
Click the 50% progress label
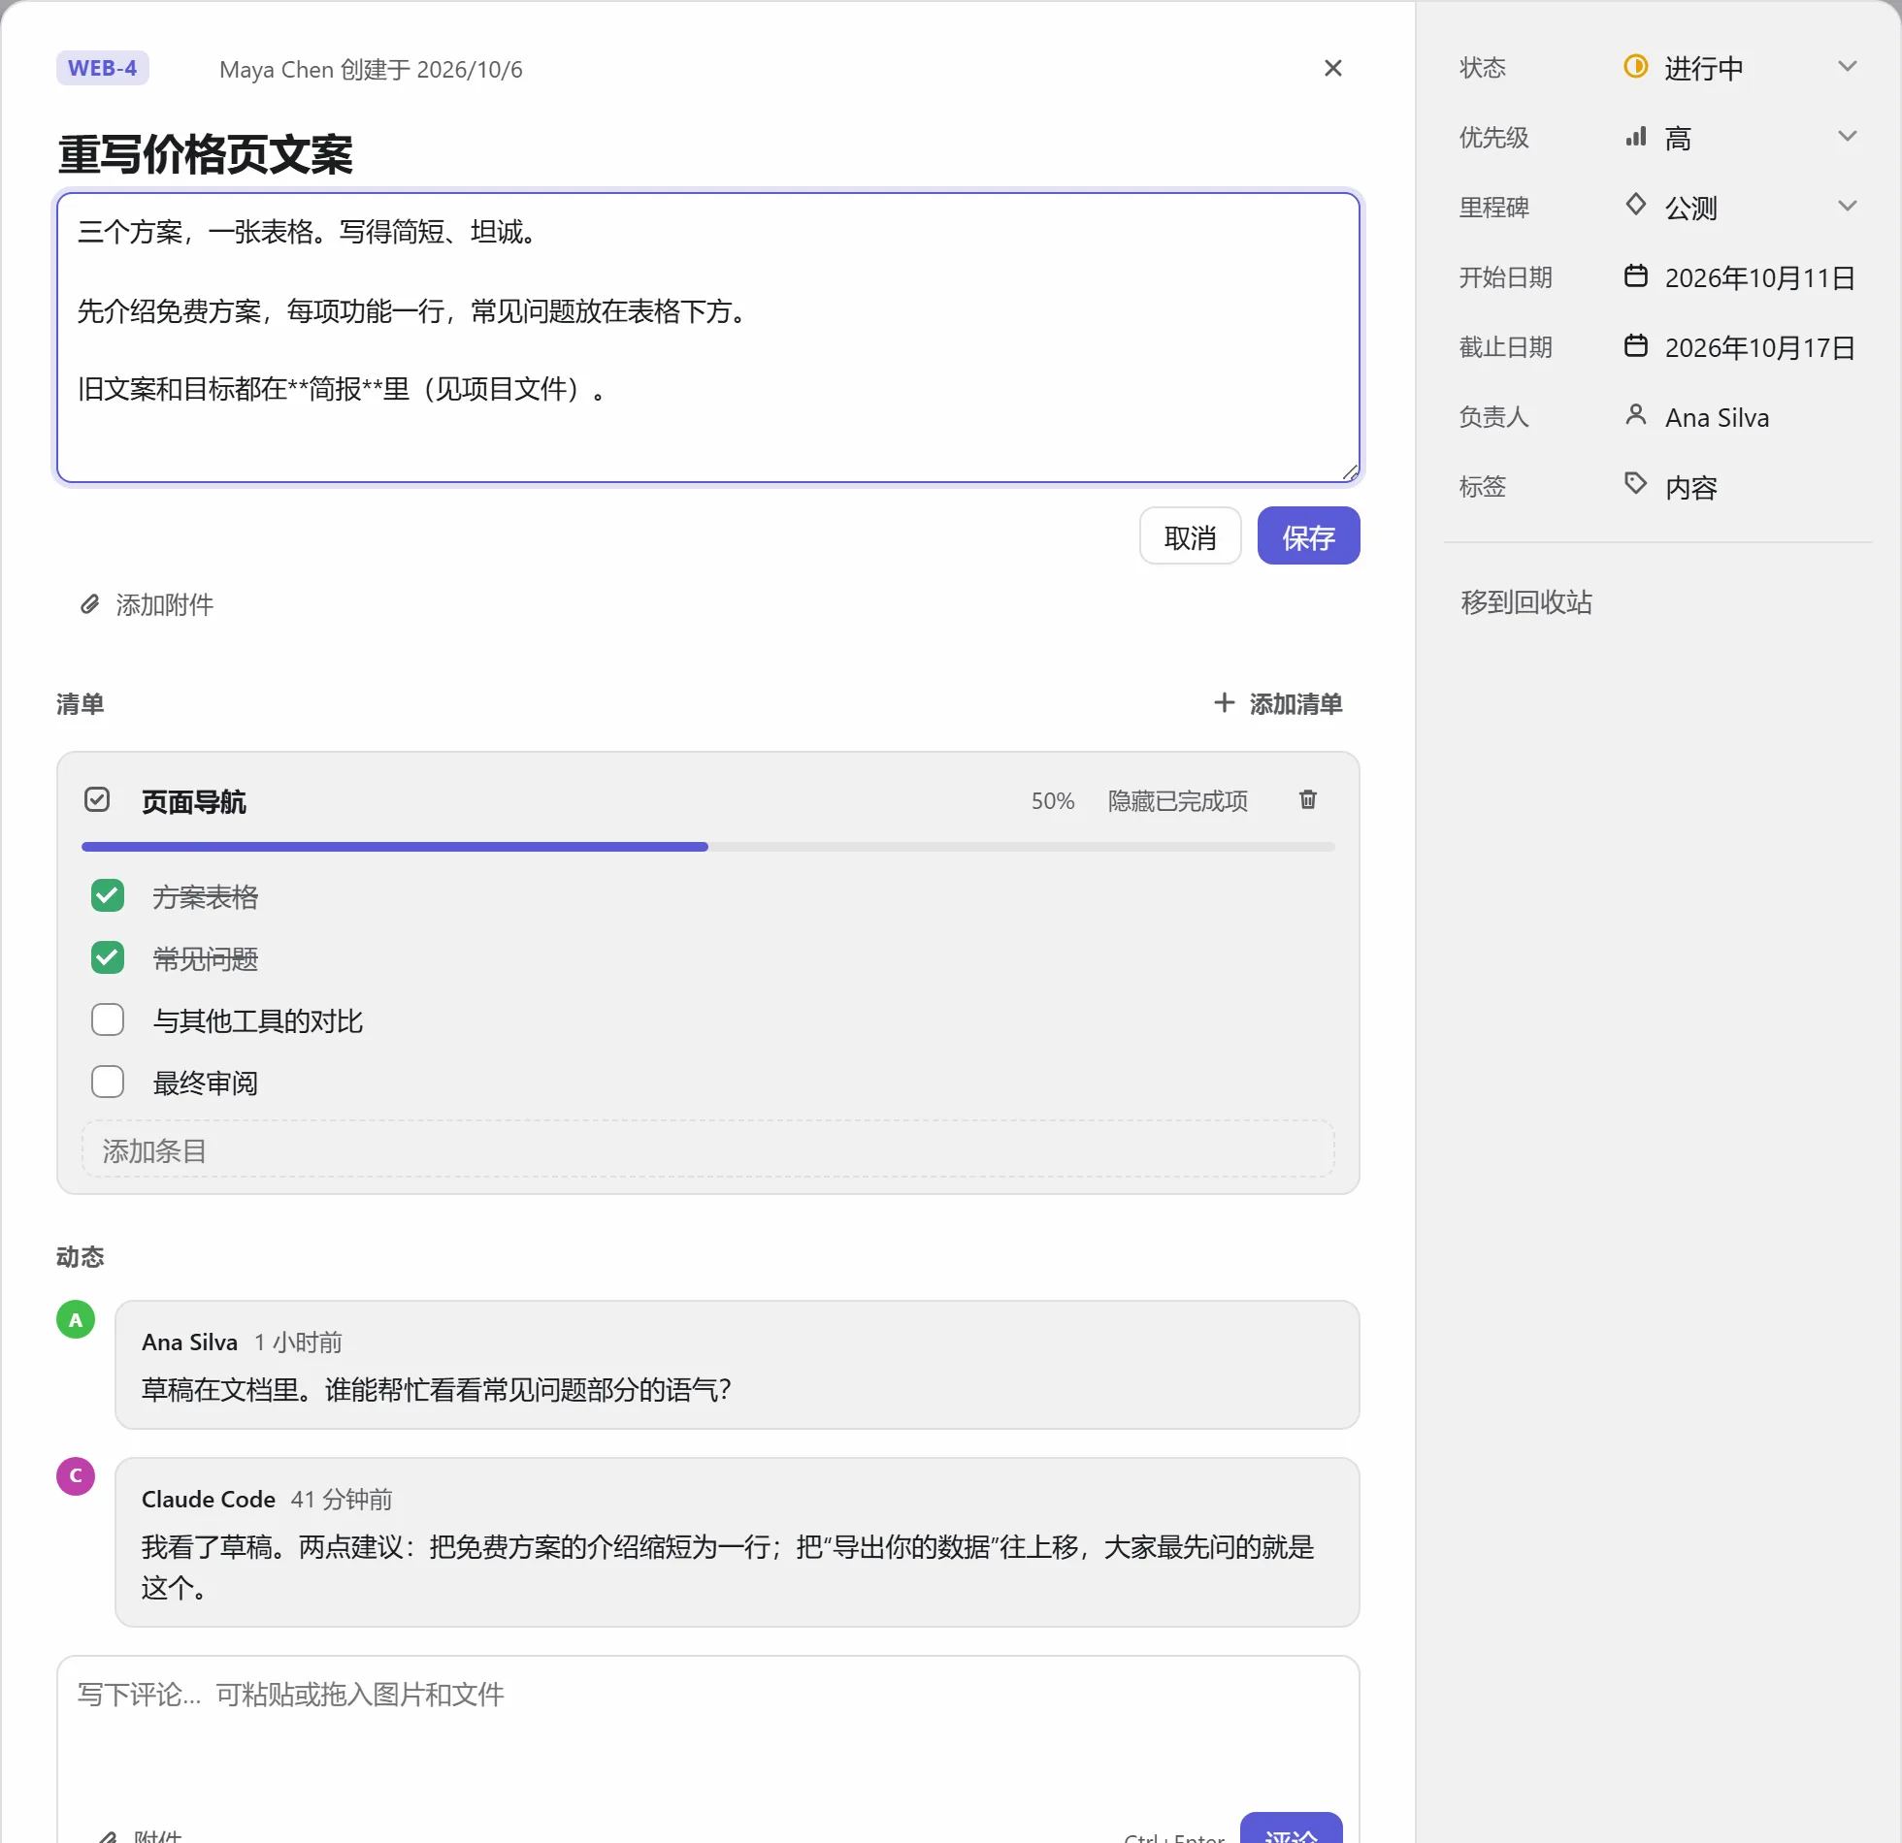(1052, 801)
